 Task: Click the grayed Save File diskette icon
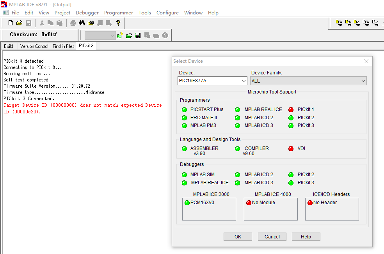(28, 23)
